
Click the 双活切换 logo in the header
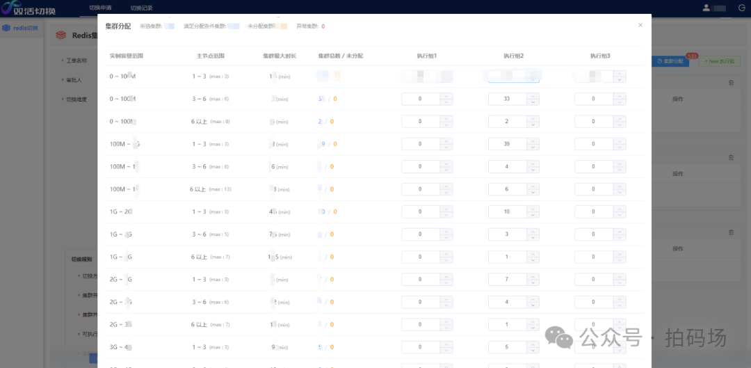pos(29,8)
